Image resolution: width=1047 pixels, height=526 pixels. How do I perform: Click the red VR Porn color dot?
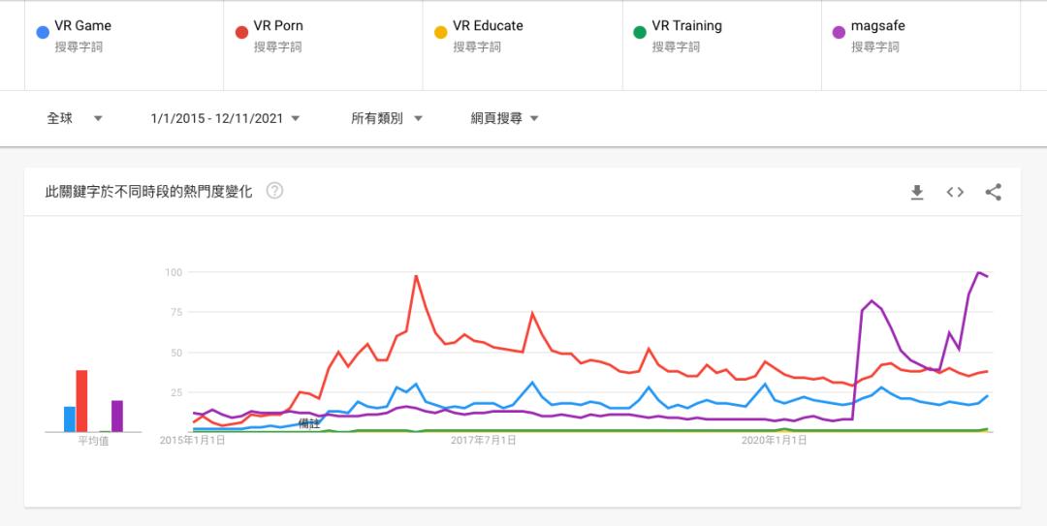[x=241, y=32]
